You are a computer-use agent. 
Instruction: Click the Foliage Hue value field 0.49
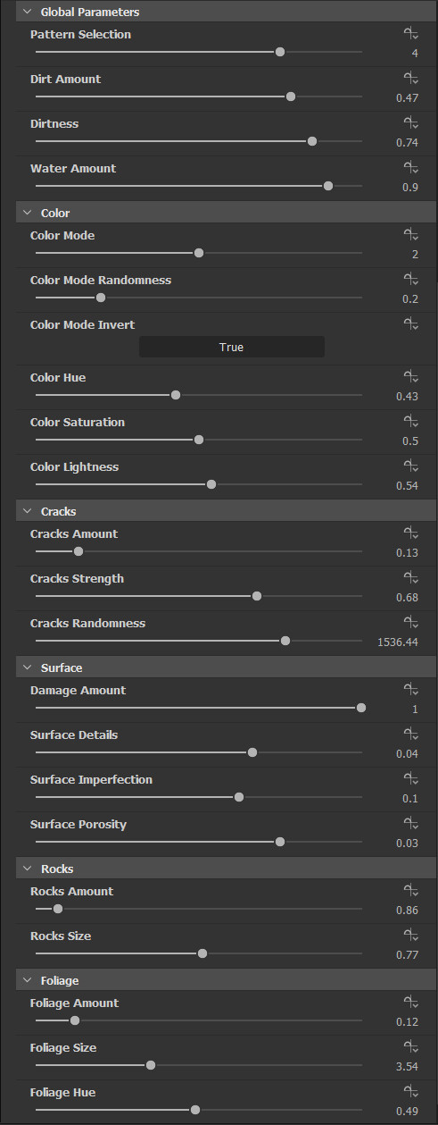(408, 1112)
